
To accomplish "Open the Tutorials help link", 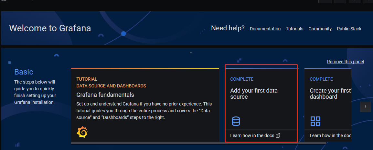I will (294, 29).
